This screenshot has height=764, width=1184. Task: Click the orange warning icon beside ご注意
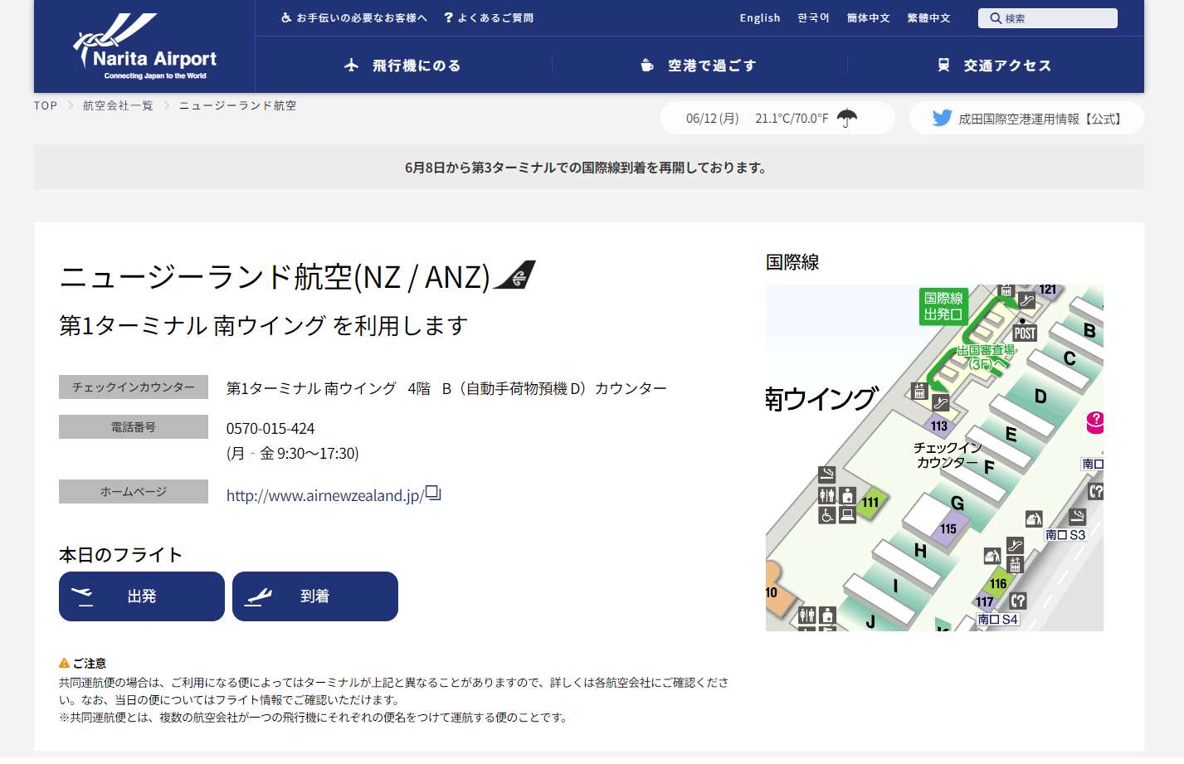pos(64,663)
